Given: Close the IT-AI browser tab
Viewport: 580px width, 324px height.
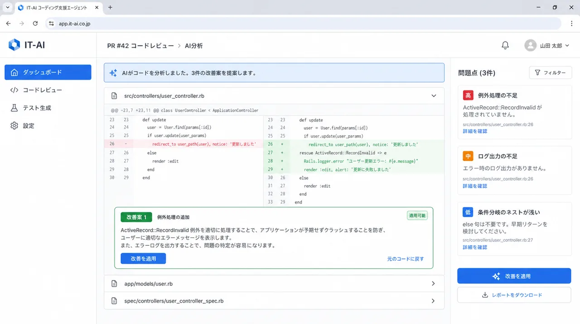Looking at the screenshot, I should (x=97, y=8).
